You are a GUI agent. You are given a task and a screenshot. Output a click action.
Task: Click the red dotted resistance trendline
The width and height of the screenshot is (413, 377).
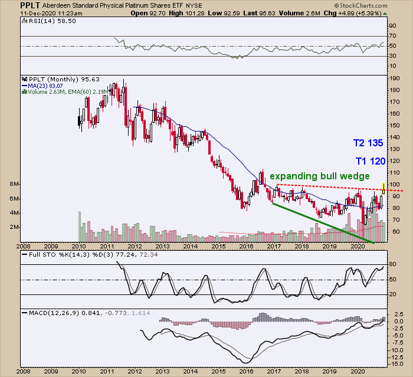pos(330,188)
